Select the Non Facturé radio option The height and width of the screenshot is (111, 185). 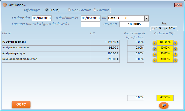(x=69, y=10)
